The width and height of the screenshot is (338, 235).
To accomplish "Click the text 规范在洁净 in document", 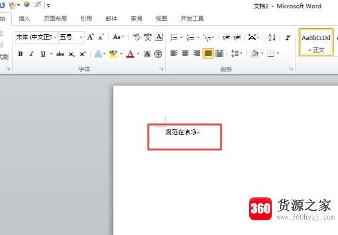I will [x=181, y=132].
